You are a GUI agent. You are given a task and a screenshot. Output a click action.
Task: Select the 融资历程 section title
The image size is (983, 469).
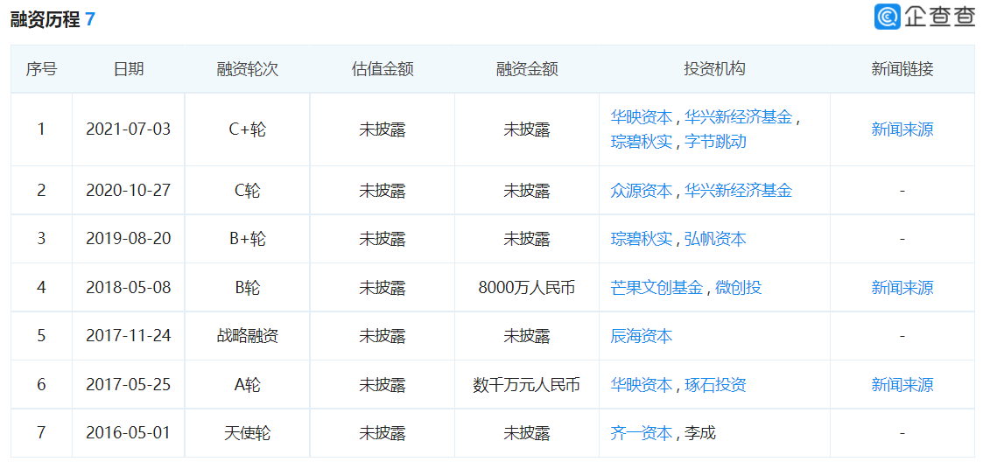(46, 19)
